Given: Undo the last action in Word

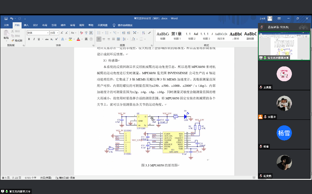Looking at the screenshot, I should coord(12,19).
